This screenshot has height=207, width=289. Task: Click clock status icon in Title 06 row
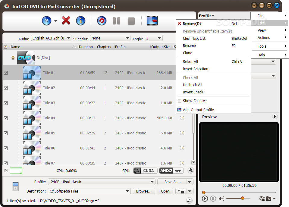click(x=182, y=148)
